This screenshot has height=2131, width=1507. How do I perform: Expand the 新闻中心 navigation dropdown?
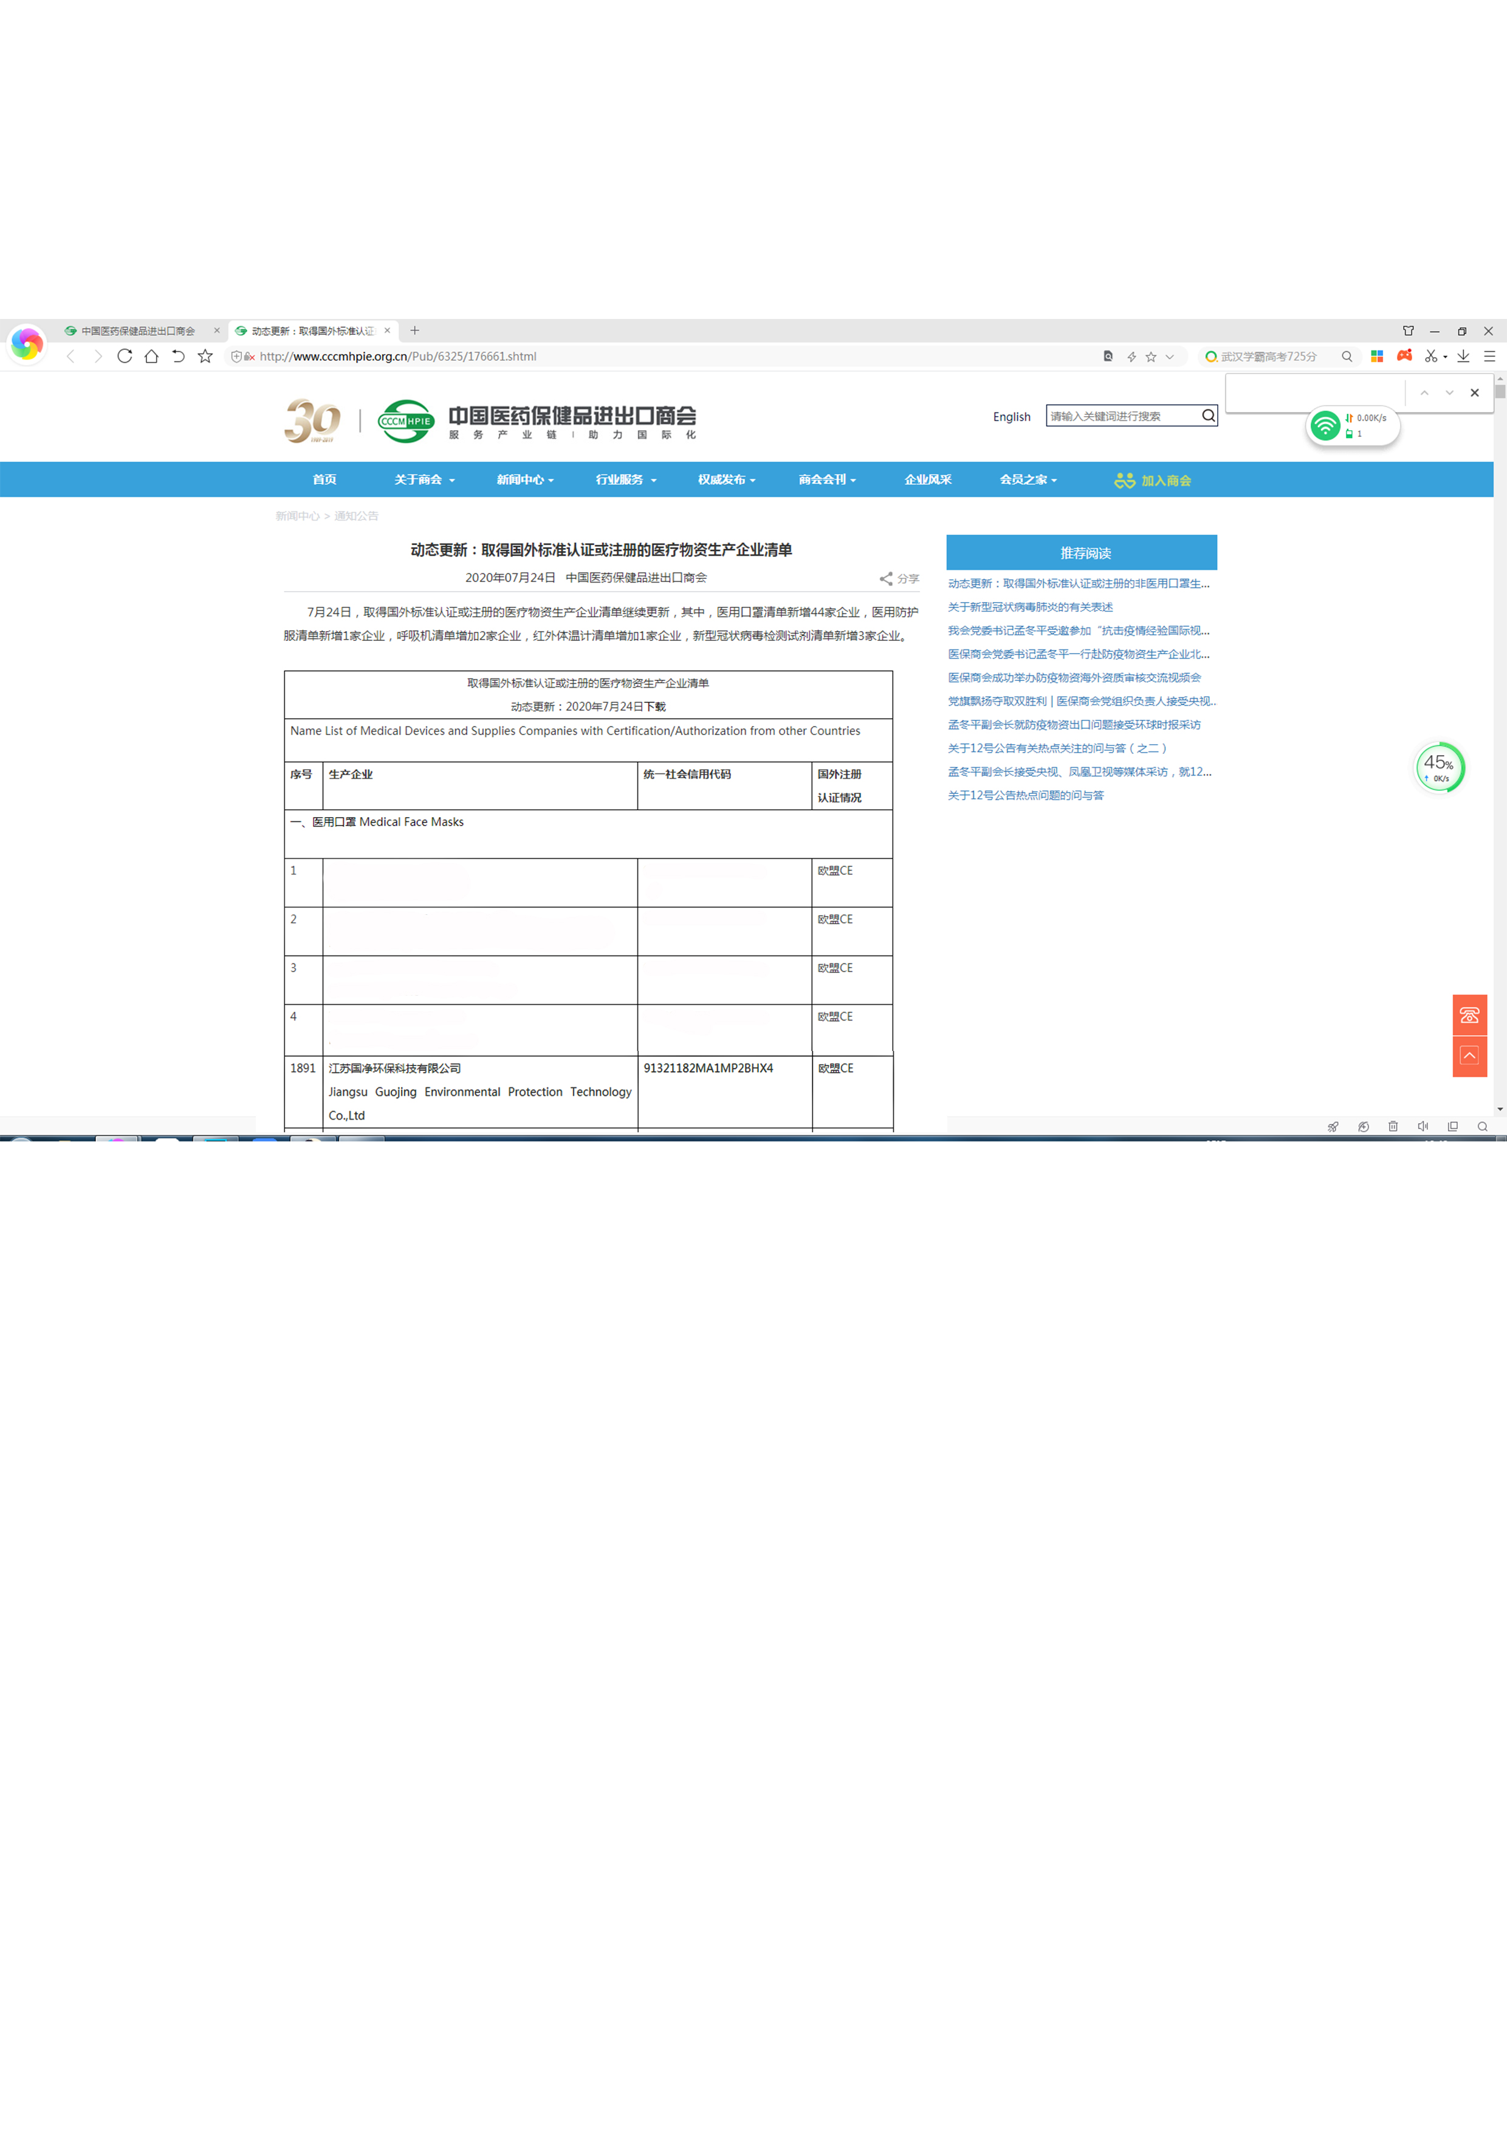tap(524, 480)
